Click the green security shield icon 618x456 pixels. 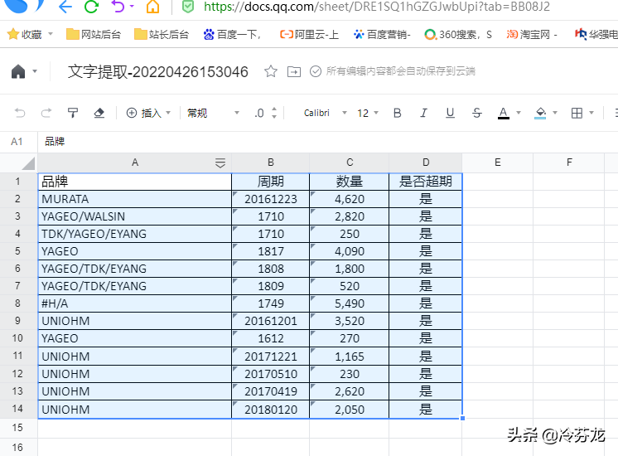point(188,7)
